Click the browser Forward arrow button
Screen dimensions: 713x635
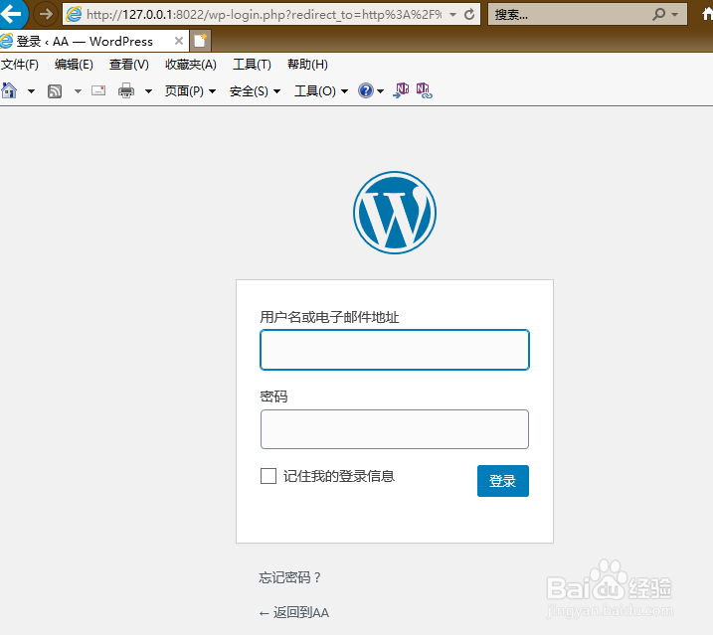pyautogui.click(x=46, y=15)
